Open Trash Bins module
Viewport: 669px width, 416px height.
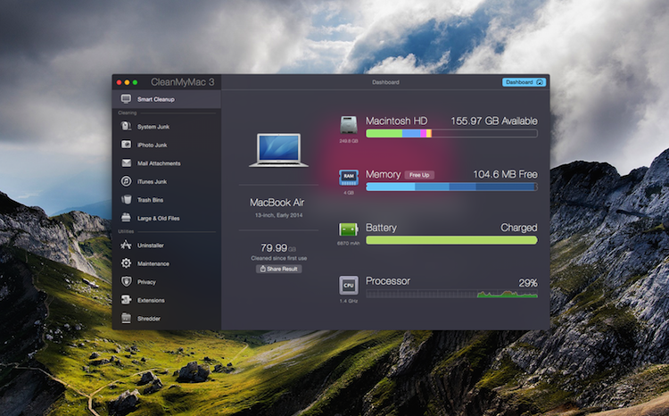point(150,200)
